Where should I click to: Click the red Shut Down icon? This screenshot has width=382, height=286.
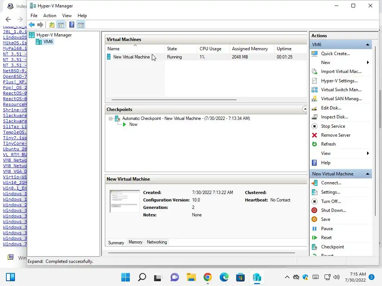pos(314,210)
